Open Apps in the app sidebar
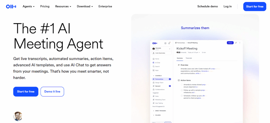 157,70
